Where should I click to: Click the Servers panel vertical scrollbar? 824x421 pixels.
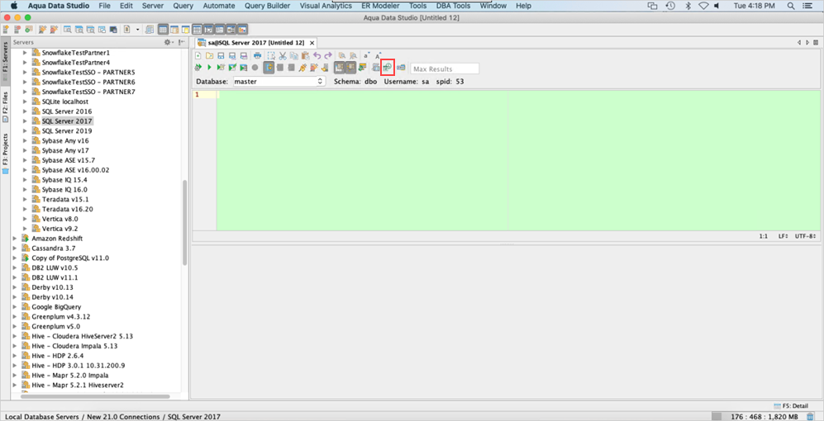pyautogui.click(x=184, y=223)
